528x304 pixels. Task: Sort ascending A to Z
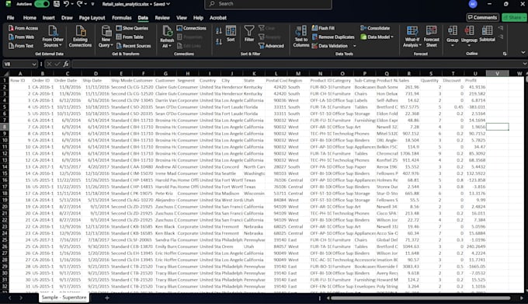point(219,31)
